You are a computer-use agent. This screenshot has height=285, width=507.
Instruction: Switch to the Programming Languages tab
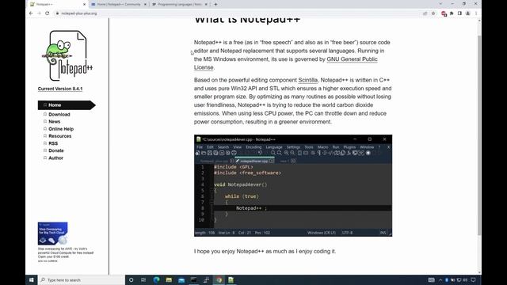coord(180,4)
